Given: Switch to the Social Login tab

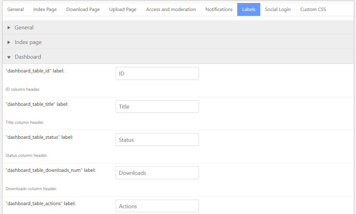Looking at the screenshot, I should [x=278, y=9].
